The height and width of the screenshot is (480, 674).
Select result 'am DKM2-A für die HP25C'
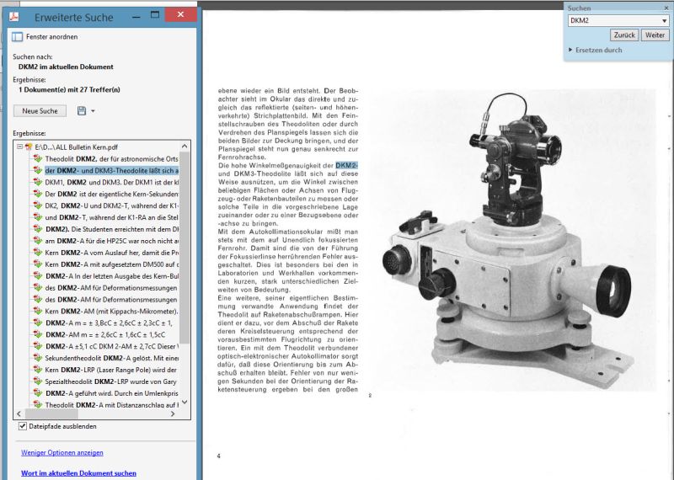[112, 241]
